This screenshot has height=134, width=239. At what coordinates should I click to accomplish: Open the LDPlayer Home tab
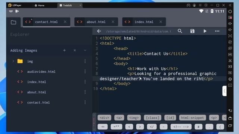(40, 5)
